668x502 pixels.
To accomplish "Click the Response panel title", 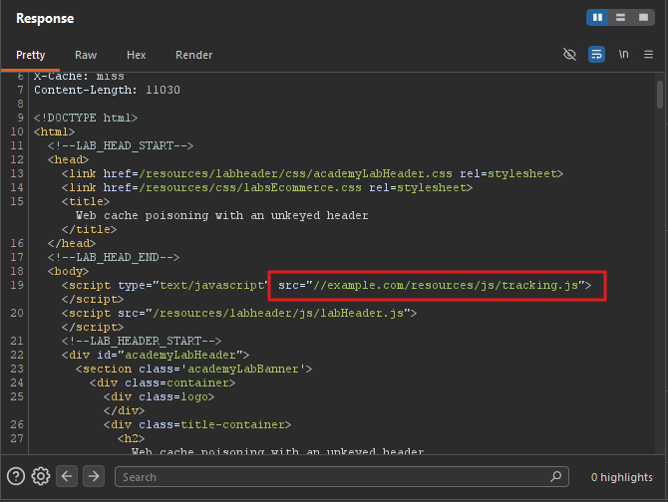I will pyautogui.click(x=45, y=18).
